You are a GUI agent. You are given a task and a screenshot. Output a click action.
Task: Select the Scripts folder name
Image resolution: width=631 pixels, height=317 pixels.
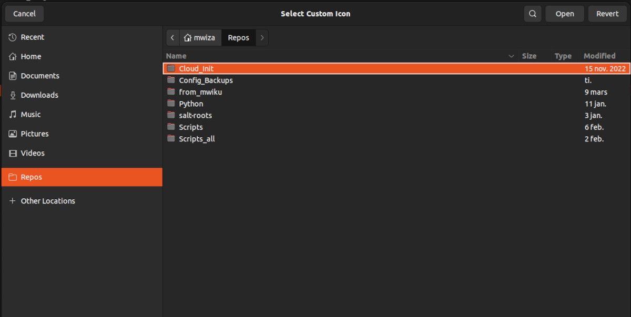click(x=190, y=127)
